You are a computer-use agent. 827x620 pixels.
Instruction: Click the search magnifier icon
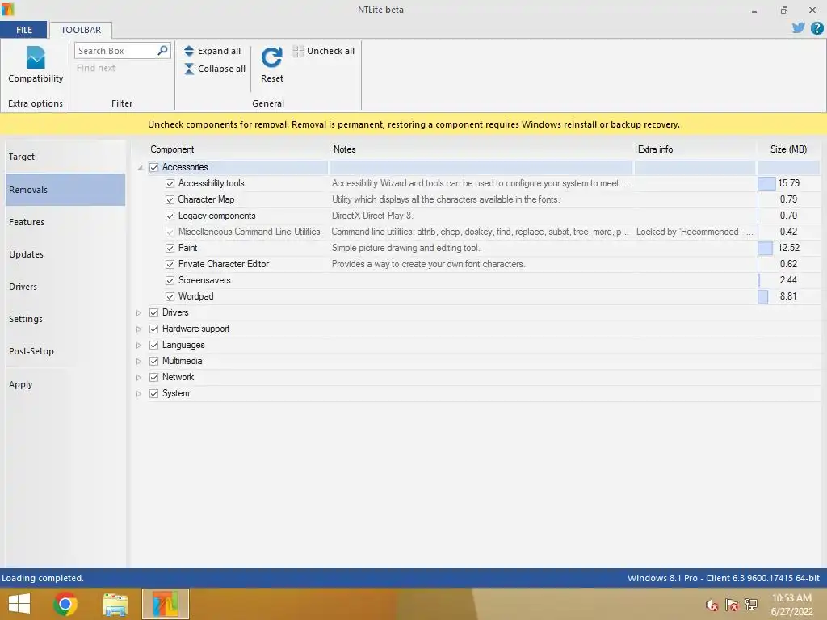coord(162,50)
